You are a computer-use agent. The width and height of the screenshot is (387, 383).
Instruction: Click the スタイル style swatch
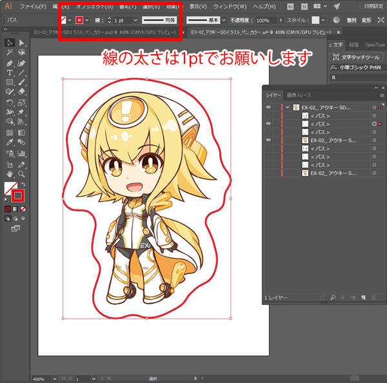(315, 20)
